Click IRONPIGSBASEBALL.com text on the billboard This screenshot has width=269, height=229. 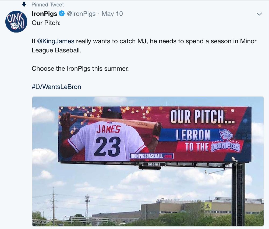151,156
